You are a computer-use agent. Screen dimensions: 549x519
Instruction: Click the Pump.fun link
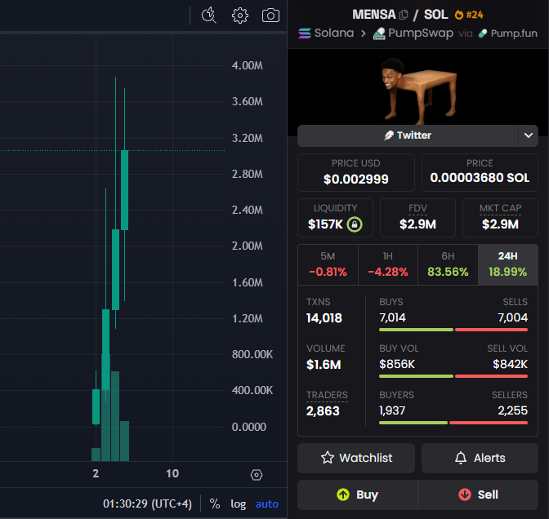[507, 33]
